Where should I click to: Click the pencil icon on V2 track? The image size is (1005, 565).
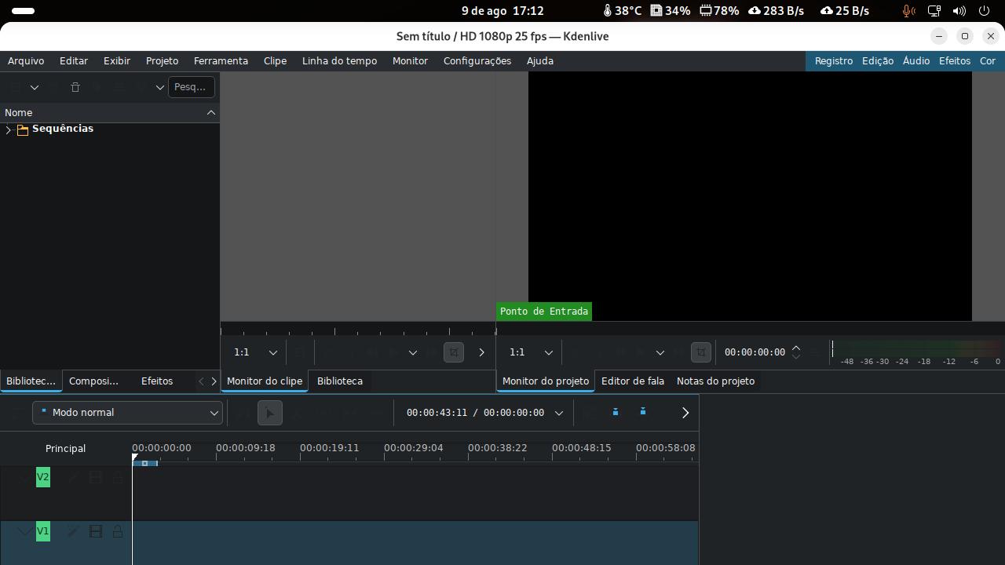(x=73, y=477)
